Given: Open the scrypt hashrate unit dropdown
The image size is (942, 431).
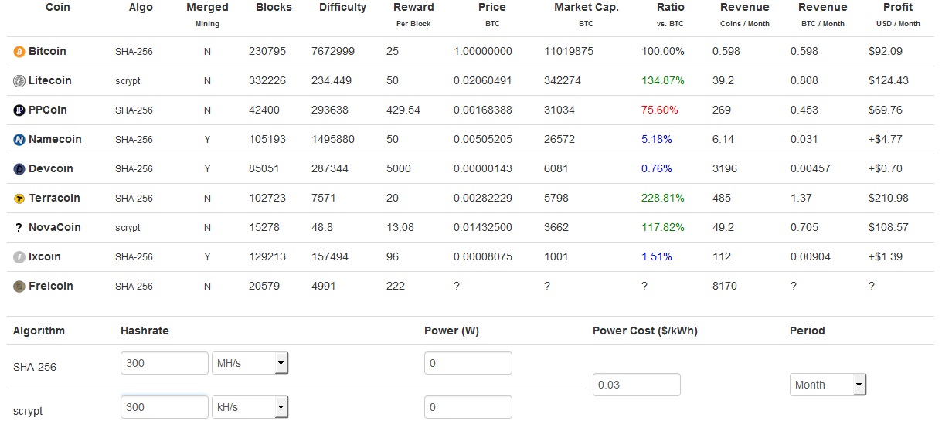Looking at the screenshot, I should click(250, 407).
